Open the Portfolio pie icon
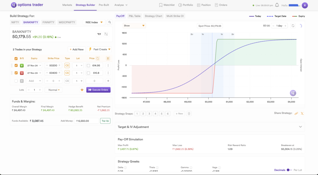The image size is (318, 175). (180, 5)
